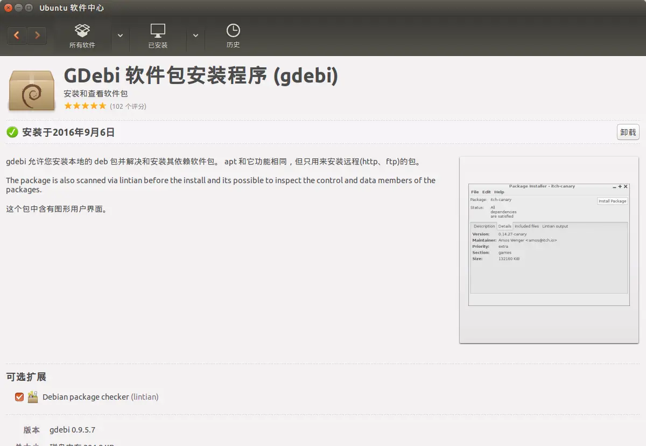The image size is (646, 446).
Task: Close the Ubuntu 软件中心 window
Action: (x=8, y=8)
